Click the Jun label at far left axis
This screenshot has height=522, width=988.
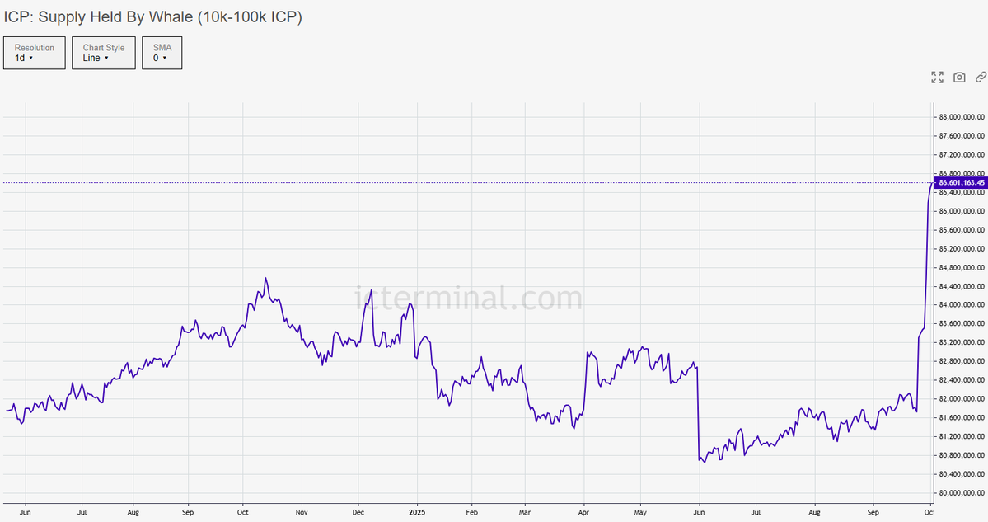pos(26,513)
